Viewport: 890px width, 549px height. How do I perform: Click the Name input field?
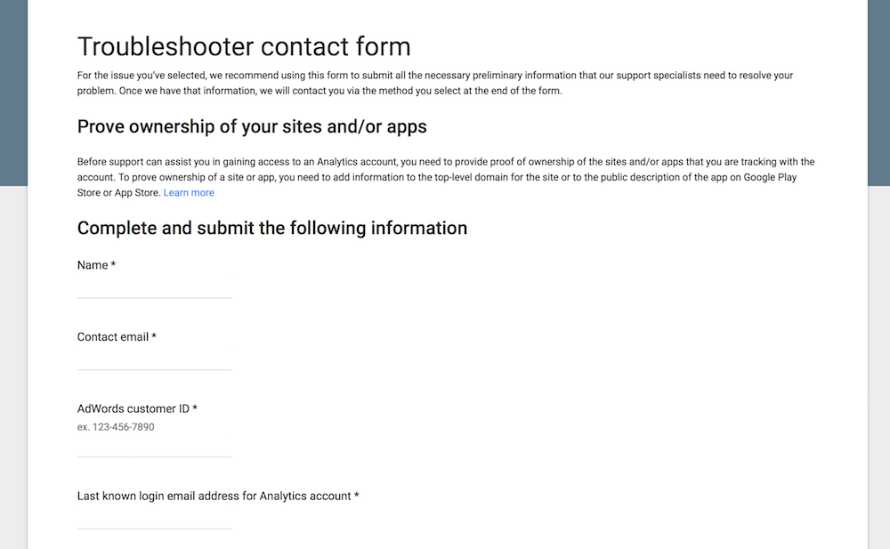pyautogui.click(x=154, y=288)
